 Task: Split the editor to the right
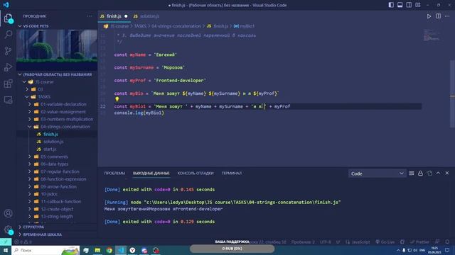click(x=438, y=16)
